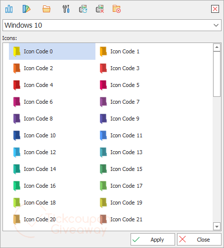The height and width of the screenshot is (248, 224).
Task: Select the light blue folder Icon Code 12
Action: pyautogui.click(x=52, y=152)
